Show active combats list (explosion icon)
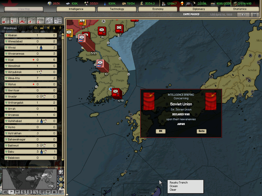 (x=49, y=20)
